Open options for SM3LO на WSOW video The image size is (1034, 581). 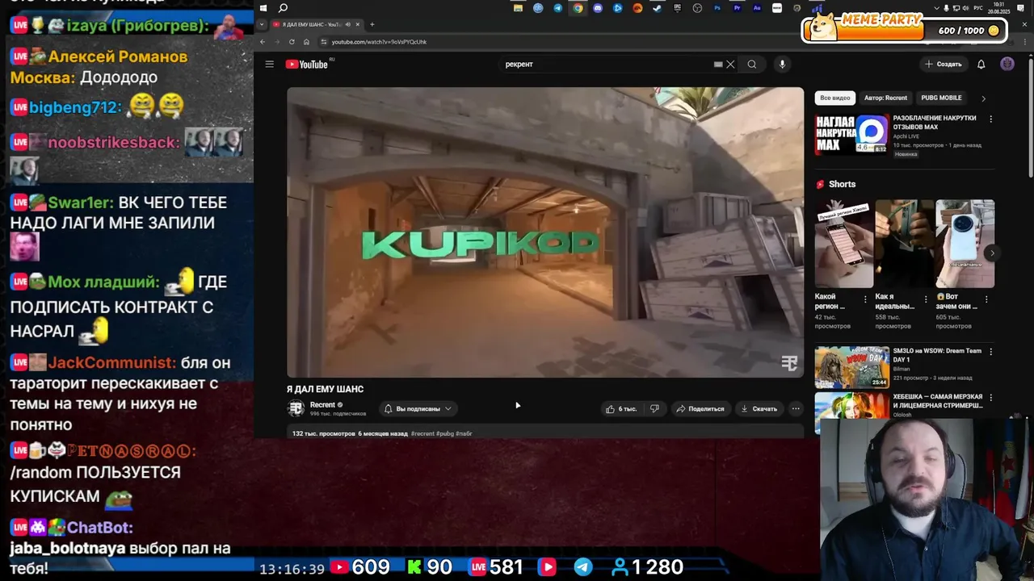point(991,352)
